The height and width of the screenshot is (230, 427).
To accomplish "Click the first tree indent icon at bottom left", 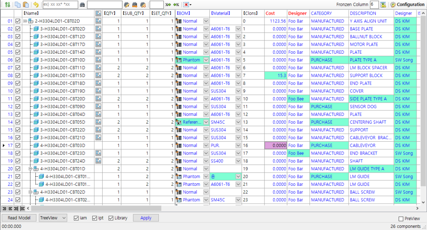I will [4, 208].
